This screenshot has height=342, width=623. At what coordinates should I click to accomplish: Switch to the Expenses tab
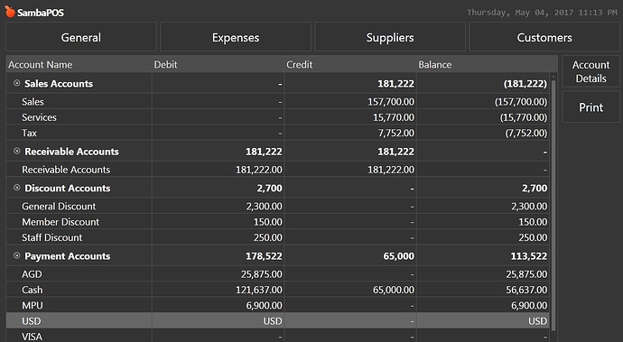236,37
